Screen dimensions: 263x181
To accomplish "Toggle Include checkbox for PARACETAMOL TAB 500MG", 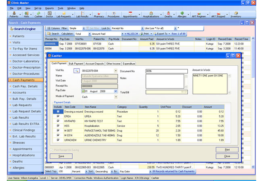I will click(58, 130).
